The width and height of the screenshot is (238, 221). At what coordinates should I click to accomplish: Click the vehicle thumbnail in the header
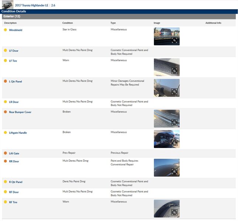pos(7,5)
